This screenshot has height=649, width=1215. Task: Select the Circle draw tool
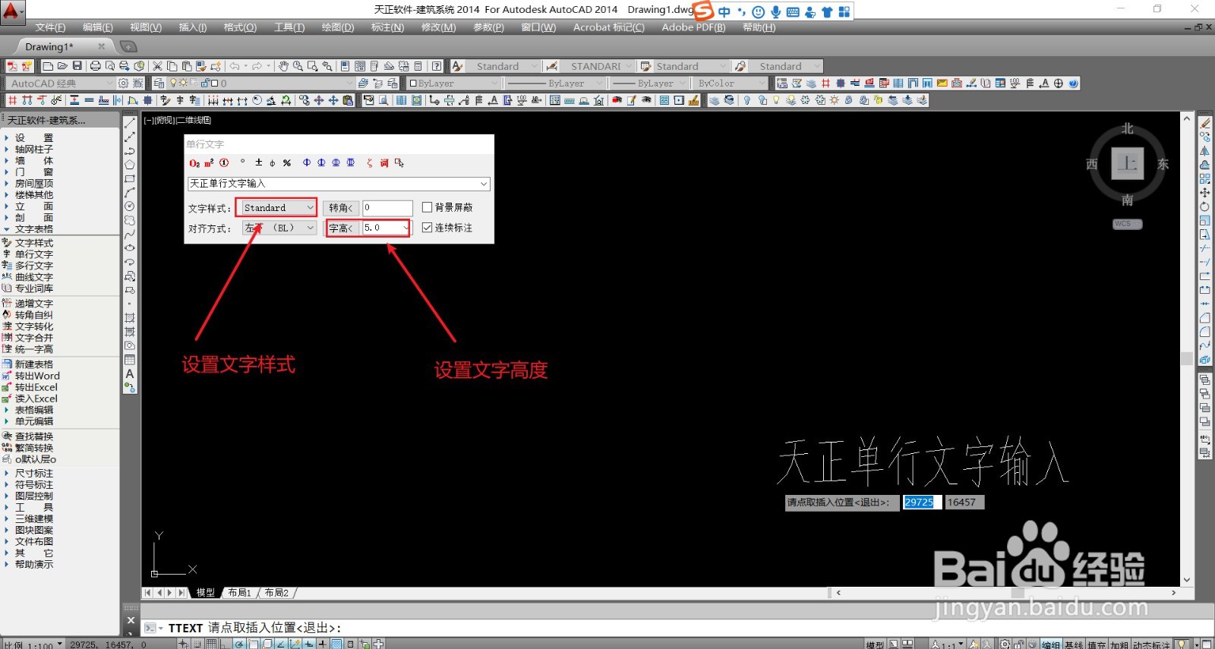130,206
